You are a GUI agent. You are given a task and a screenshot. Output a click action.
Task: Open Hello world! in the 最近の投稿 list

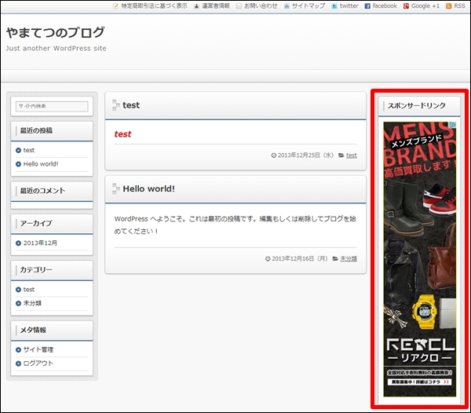tap(41, 164)
